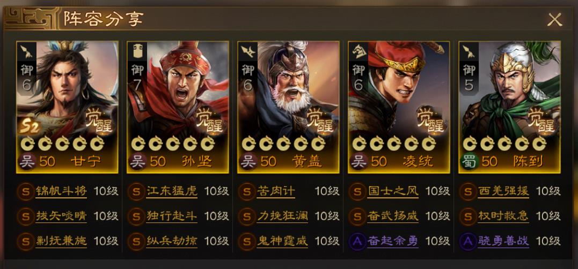Open 陈到's hero portrait card

click(x=509, y=106)
